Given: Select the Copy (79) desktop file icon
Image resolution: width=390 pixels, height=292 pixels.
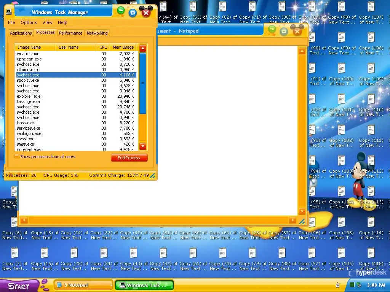Looking at the screenshot, I should (252, 253).
